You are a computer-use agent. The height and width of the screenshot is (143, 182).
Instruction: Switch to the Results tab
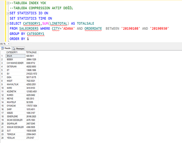click(6, 48)
